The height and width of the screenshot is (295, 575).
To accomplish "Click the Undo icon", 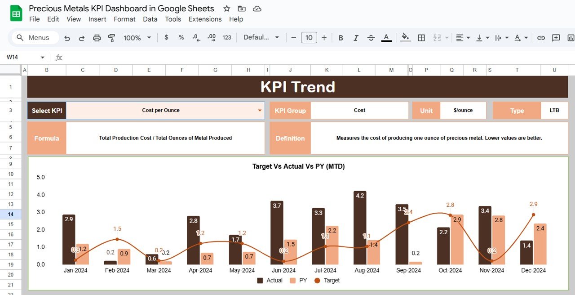I will [x=67, y=38].
